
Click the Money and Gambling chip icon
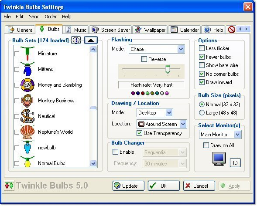click(x=27, y=85)
